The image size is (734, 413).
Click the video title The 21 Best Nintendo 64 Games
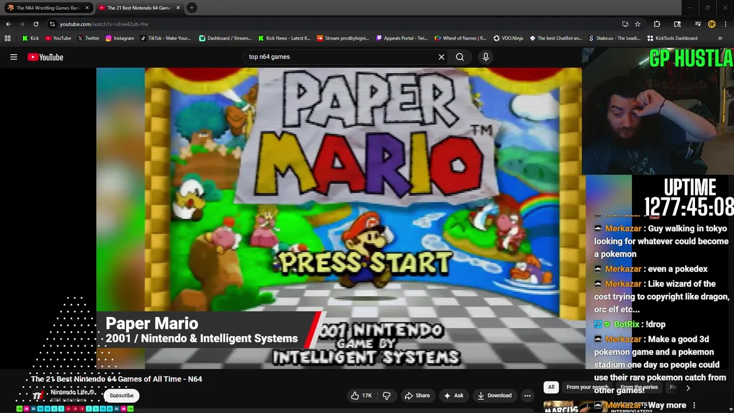pos(116,379)
